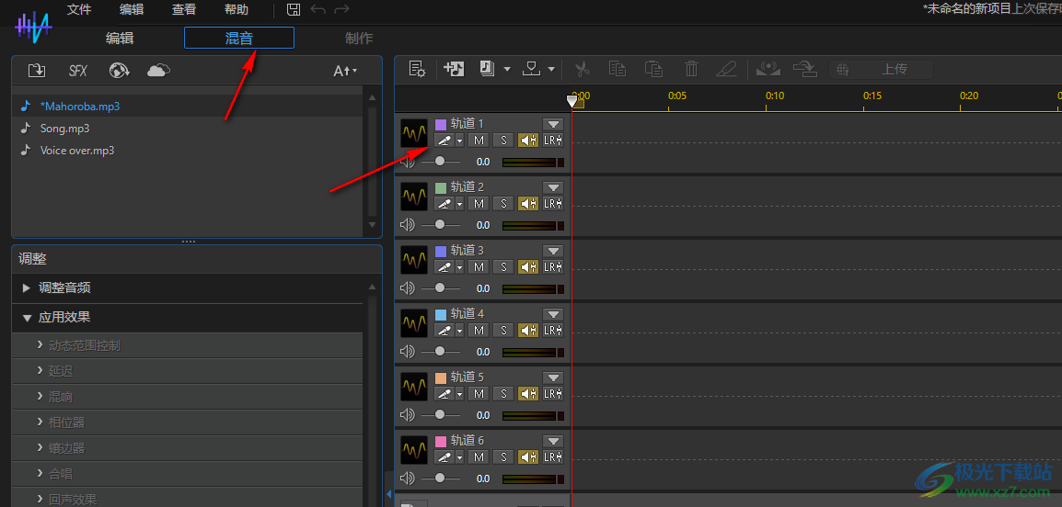The image size is (1062, 507).
Task: Solo 轨道 3 with the S button
Action: point(502,267)
